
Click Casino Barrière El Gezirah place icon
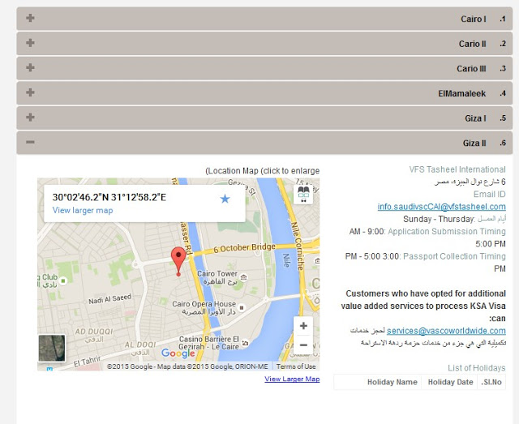(x=245, y=343)
